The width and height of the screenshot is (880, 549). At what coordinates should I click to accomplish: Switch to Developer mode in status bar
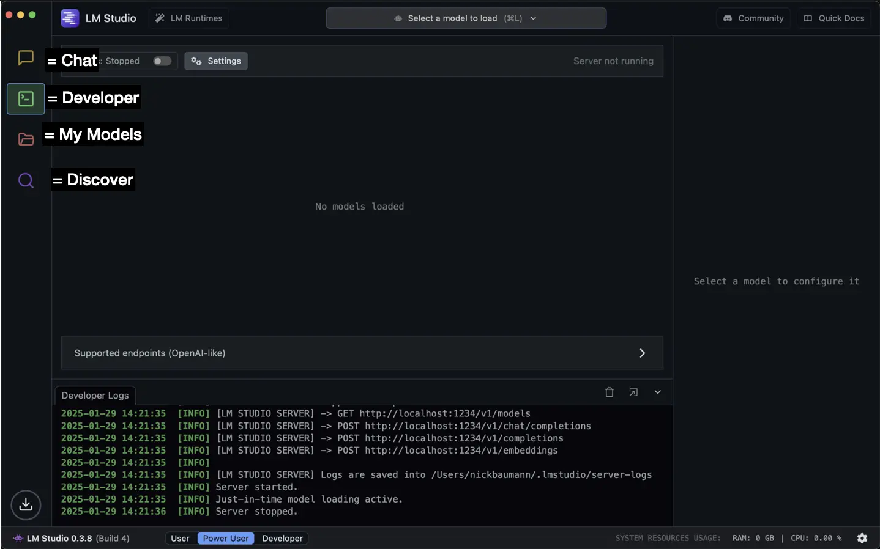[x=282, y=539]
